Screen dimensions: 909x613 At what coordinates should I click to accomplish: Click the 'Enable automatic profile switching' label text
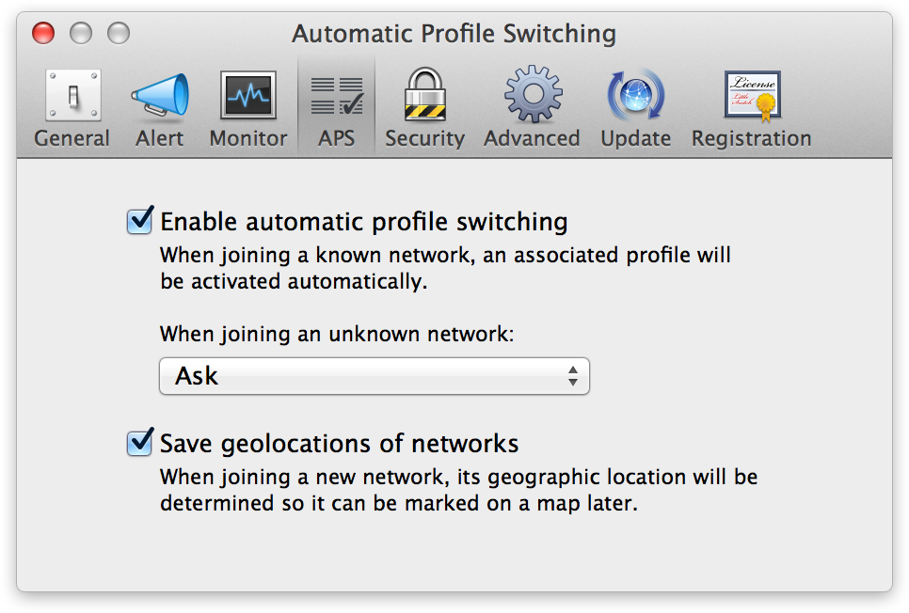(364, 223)
